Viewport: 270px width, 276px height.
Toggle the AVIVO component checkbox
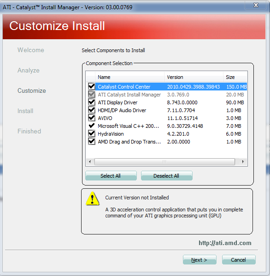[x=92, y=118]
